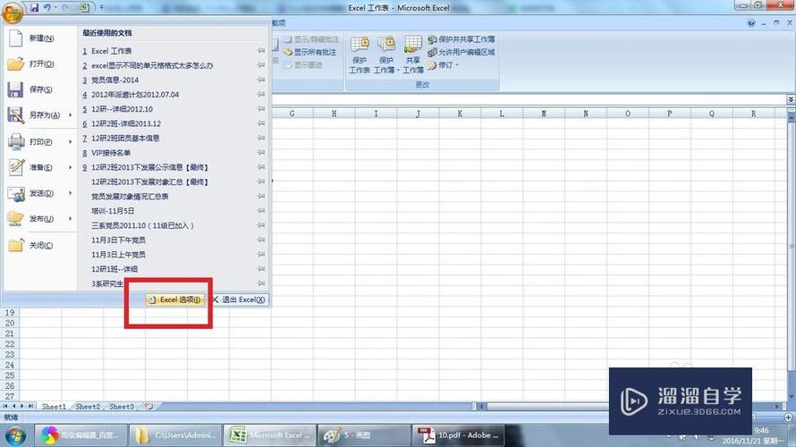796x447 pixels.
Task: Open recent file '12研2班团员基本信息'
Action: coord(125,138)
